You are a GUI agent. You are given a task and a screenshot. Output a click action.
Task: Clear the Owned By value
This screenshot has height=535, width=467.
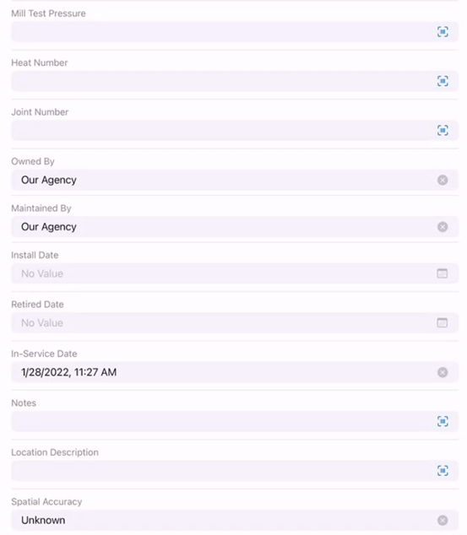[443, 180]
